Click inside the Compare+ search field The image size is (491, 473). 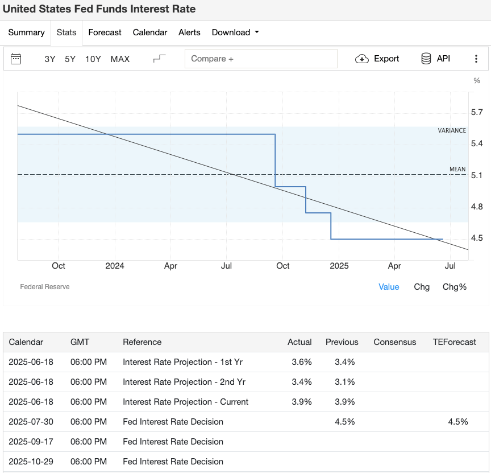[x=261, y=59]
